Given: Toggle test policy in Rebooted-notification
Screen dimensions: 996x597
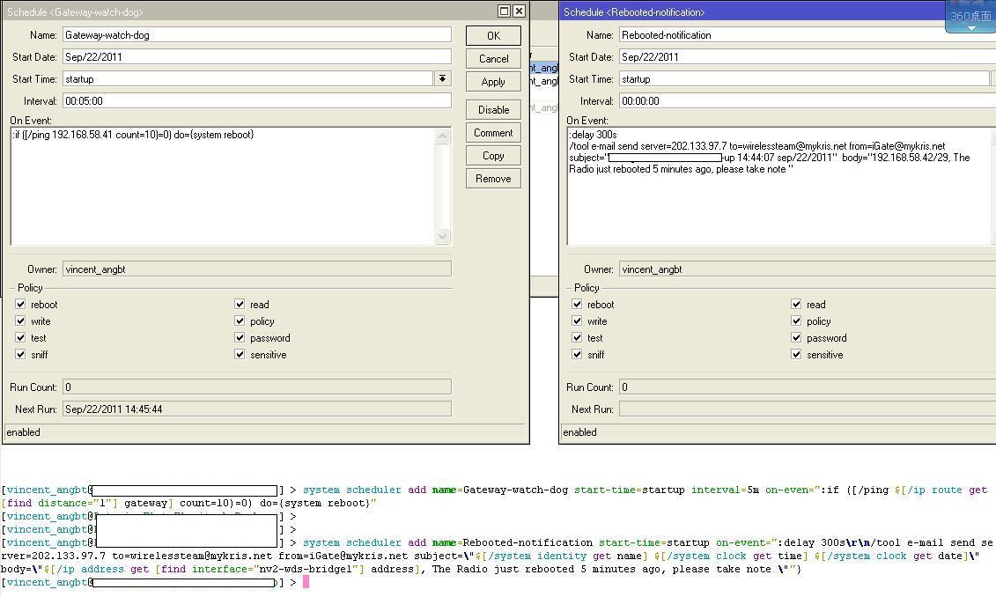Looking at the screenshot, I should coord(577,338).
